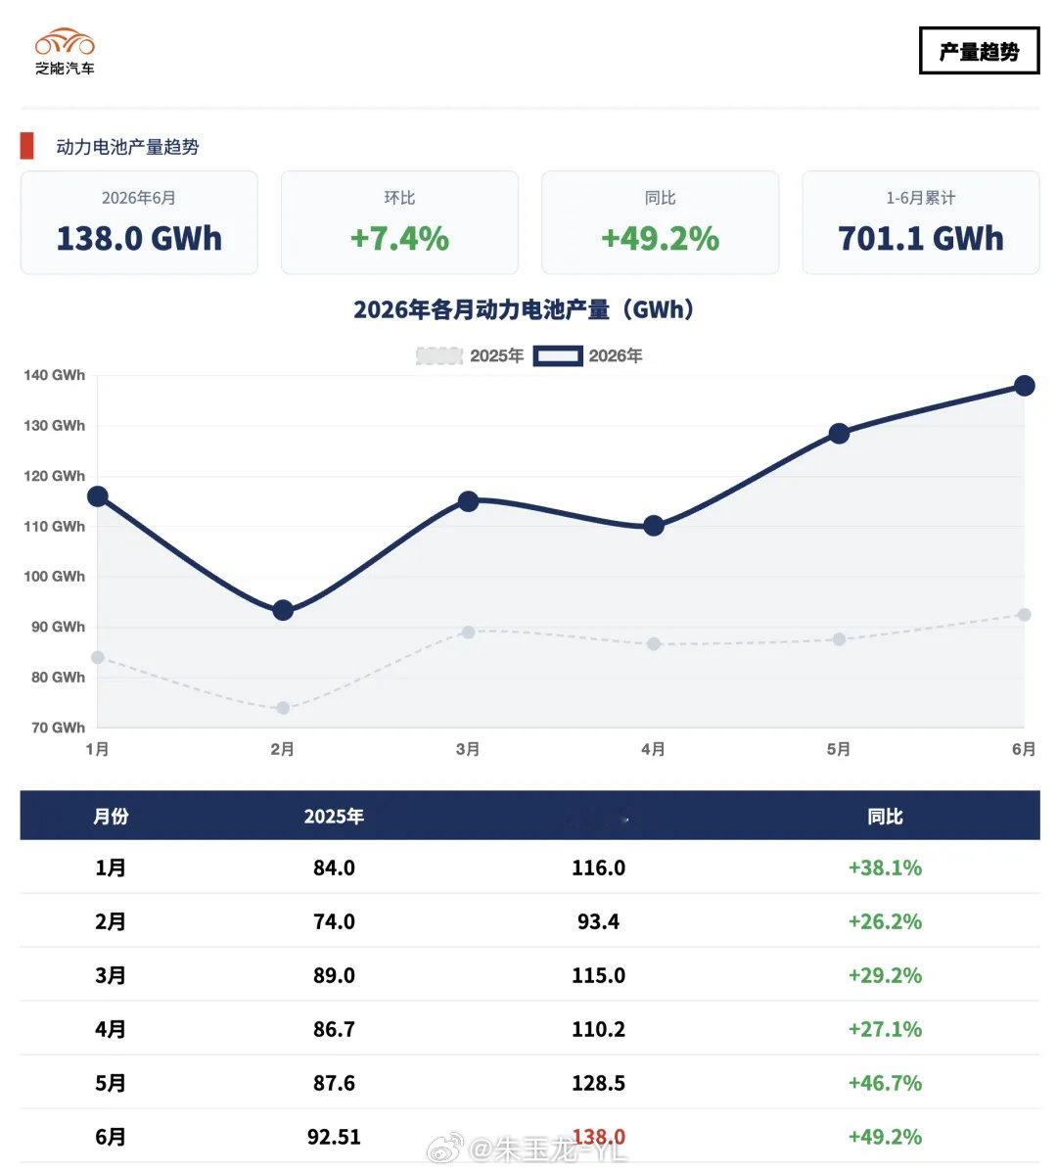Click the 芝能汽车 logo
This screenshot has width=1057, height=1174.
[66, 52]
